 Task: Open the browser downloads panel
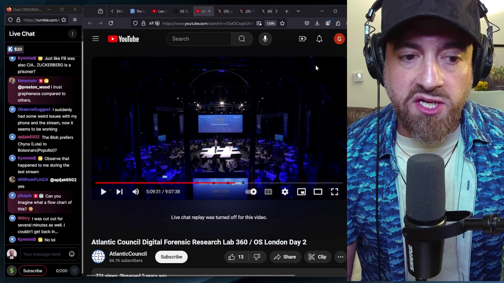tap(317, 23)
